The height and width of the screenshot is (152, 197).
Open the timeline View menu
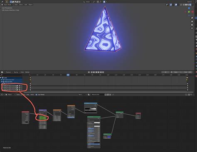[22, 72]
